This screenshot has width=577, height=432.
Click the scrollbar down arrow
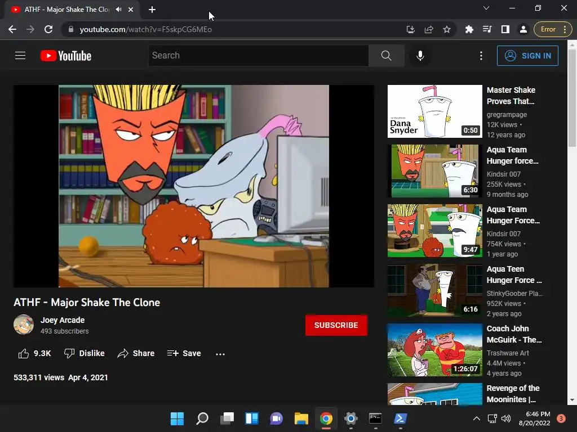click(572, 400)
